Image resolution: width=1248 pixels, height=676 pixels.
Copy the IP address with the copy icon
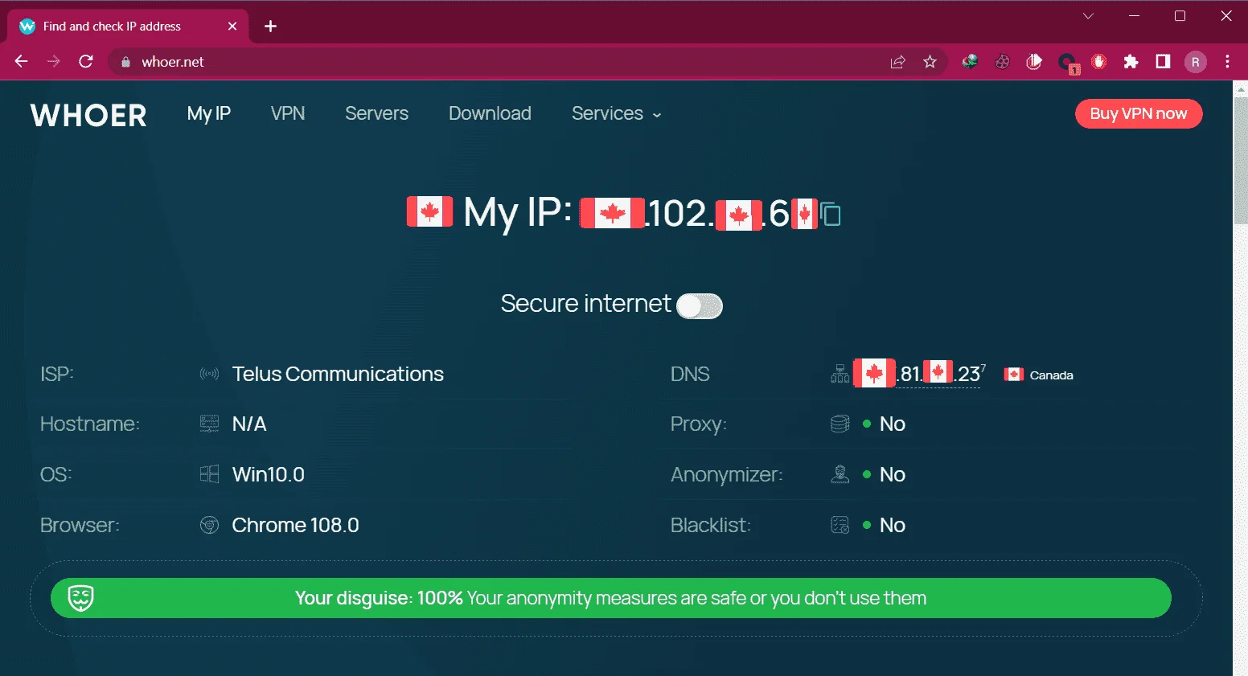pos(831,215)
